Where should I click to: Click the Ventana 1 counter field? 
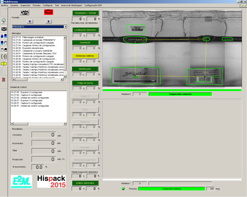140,183
